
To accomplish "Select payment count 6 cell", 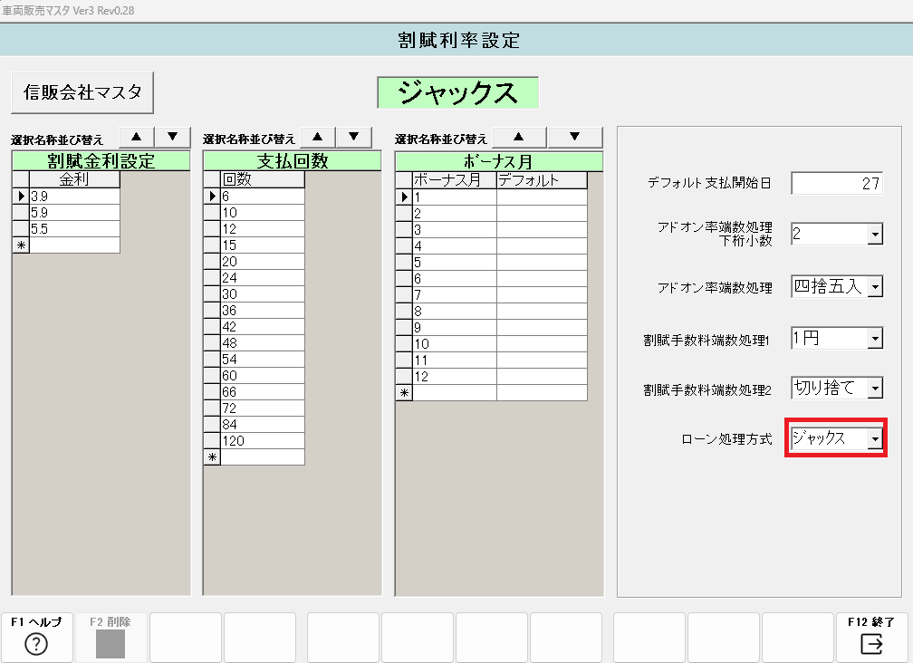I will [263, 197].
